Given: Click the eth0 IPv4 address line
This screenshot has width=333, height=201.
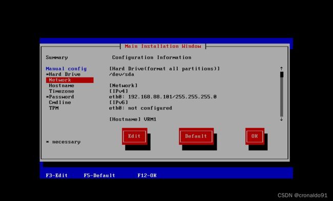Looking at the screenshot, I should point(163,97).
